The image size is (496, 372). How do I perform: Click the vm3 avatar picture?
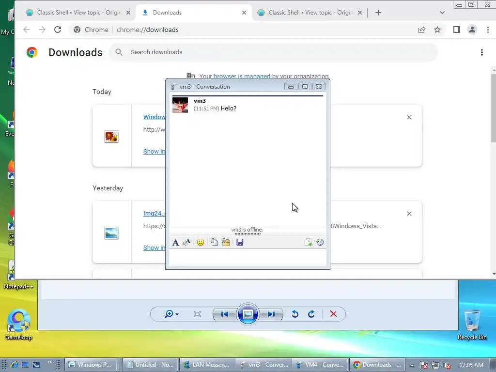click(180, 105)
